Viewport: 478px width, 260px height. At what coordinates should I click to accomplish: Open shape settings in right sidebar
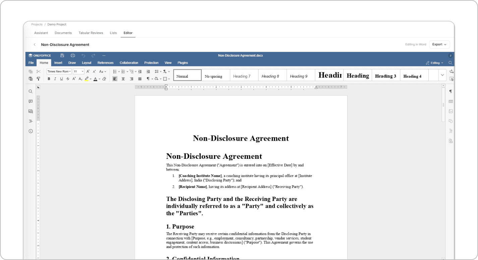tap(451, 121)
